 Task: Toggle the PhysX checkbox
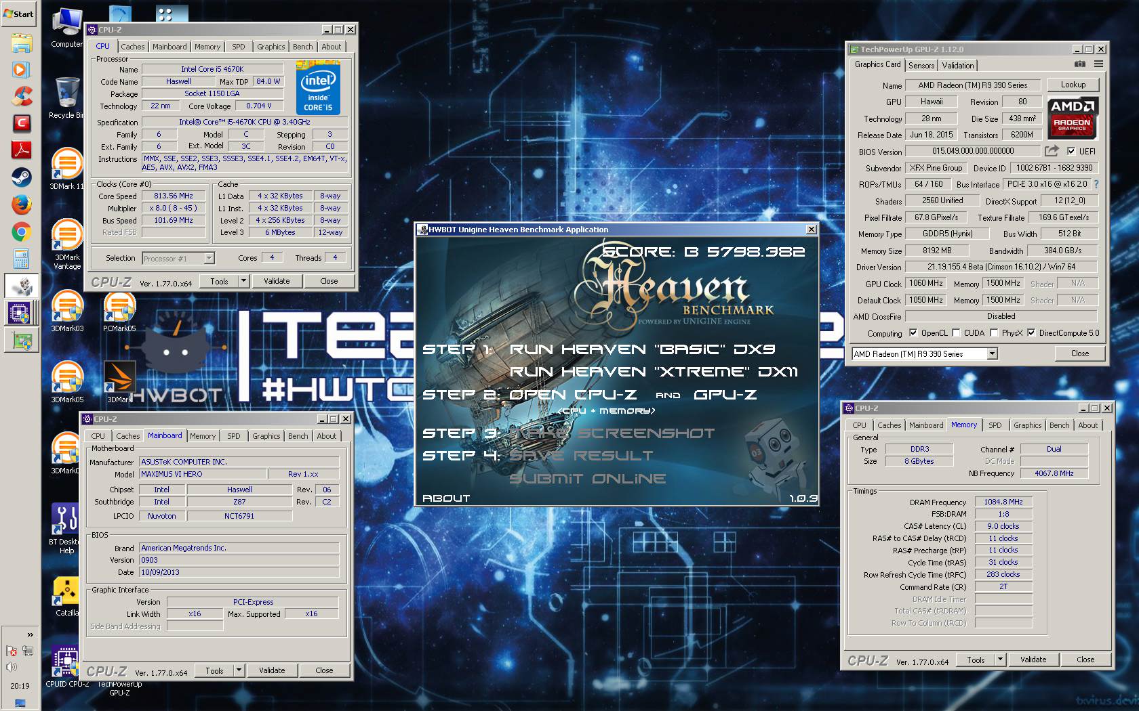(994, 332)
